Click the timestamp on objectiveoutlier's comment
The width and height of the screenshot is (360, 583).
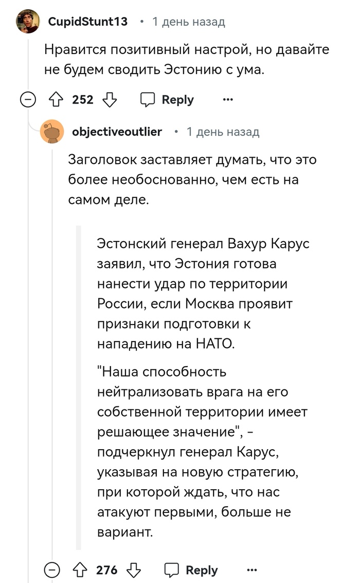[223, 132]
